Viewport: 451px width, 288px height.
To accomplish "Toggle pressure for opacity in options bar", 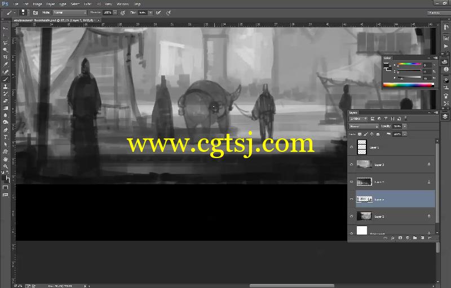I will [123, 12].
